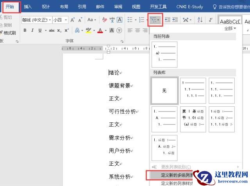The image size is (250, 186).
Task: Choose the 1标题1 1.1标题2 list format
Action: (221, 119)
